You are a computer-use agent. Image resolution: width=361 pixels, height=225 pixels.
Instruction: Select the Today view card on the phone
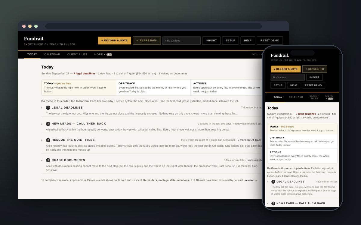pos(302,129)
